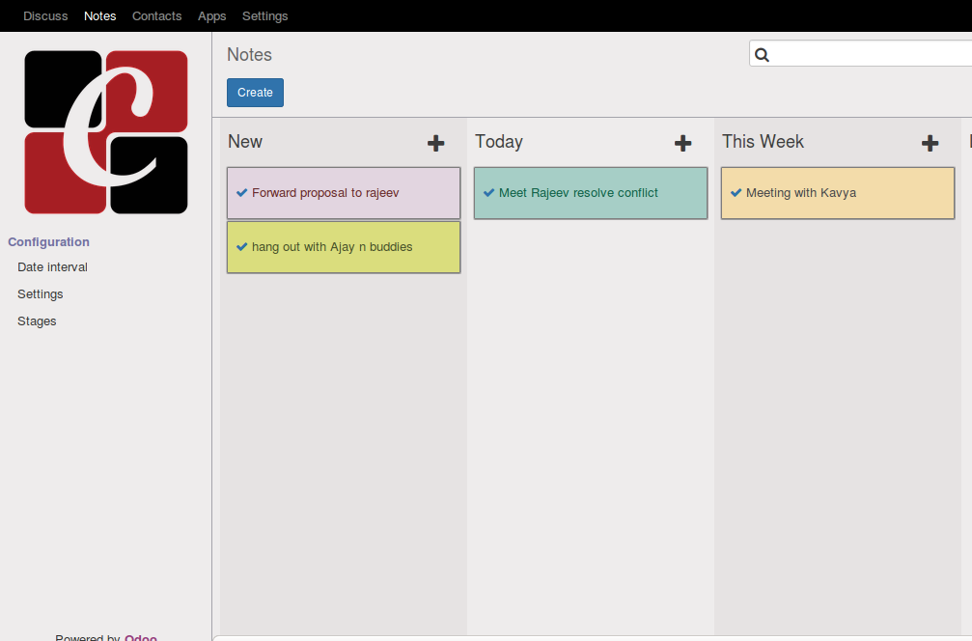Screen dimensions: 972x641
Task: Go to Settings under Configuration sidebar
Action: pyautogui.click(x=40, y=294)
